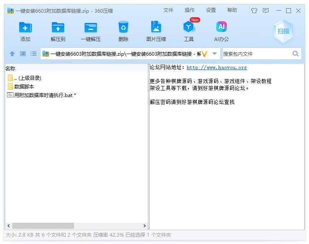Click the 名称 column header
The width and height of the screenshot is (309, 244).
(x=10, y=68)
